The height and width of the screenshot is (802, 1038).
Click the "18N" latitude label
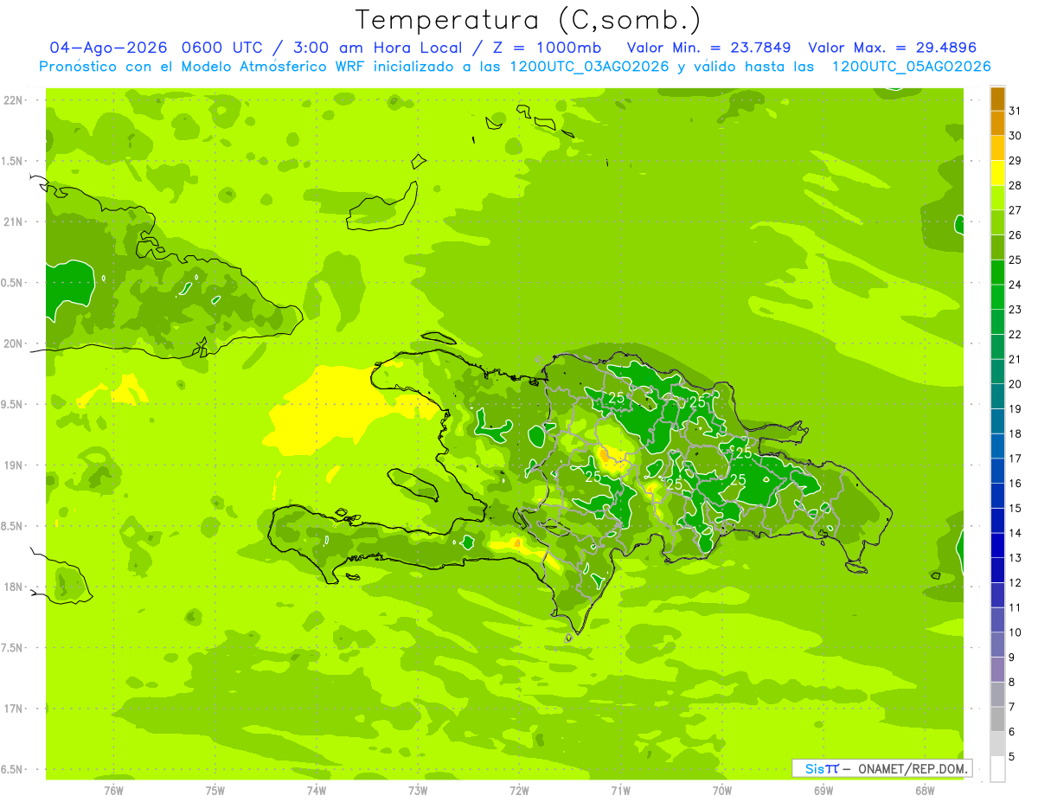point(14,587)
